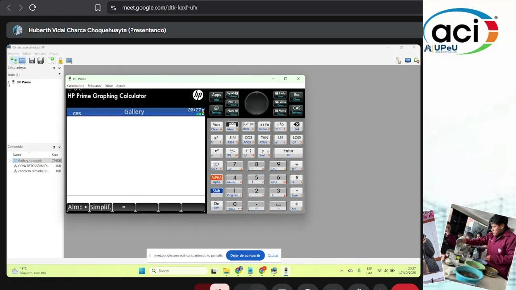Click the toolbox Mem key

point(232,126)
